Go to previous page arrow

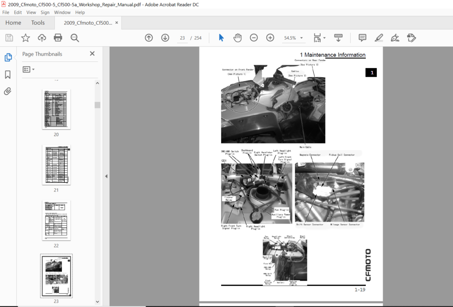pyautogui.click(x=149, y=38)
